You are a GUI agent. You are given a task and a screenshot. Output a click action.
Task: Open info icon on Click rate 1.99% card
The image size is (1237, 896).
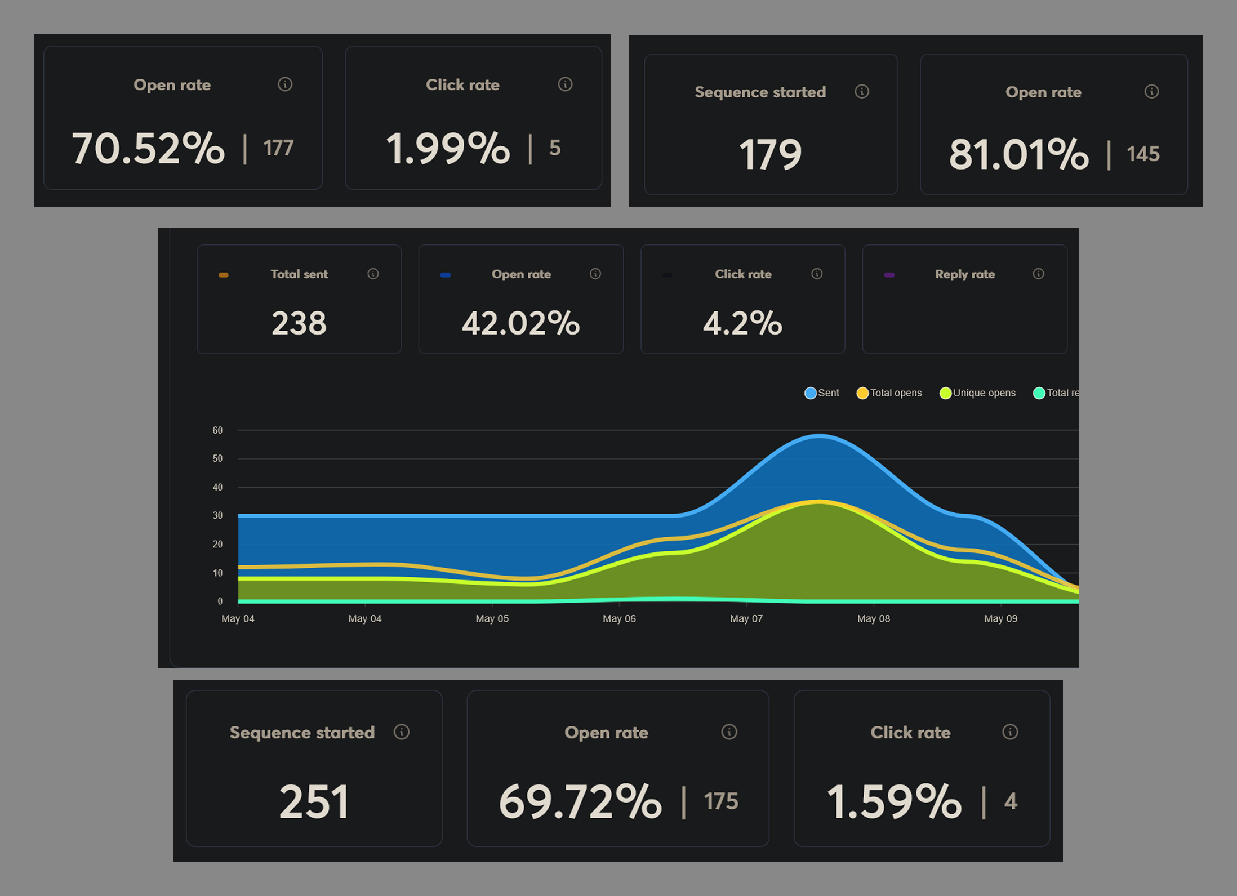tap(565, 84)
